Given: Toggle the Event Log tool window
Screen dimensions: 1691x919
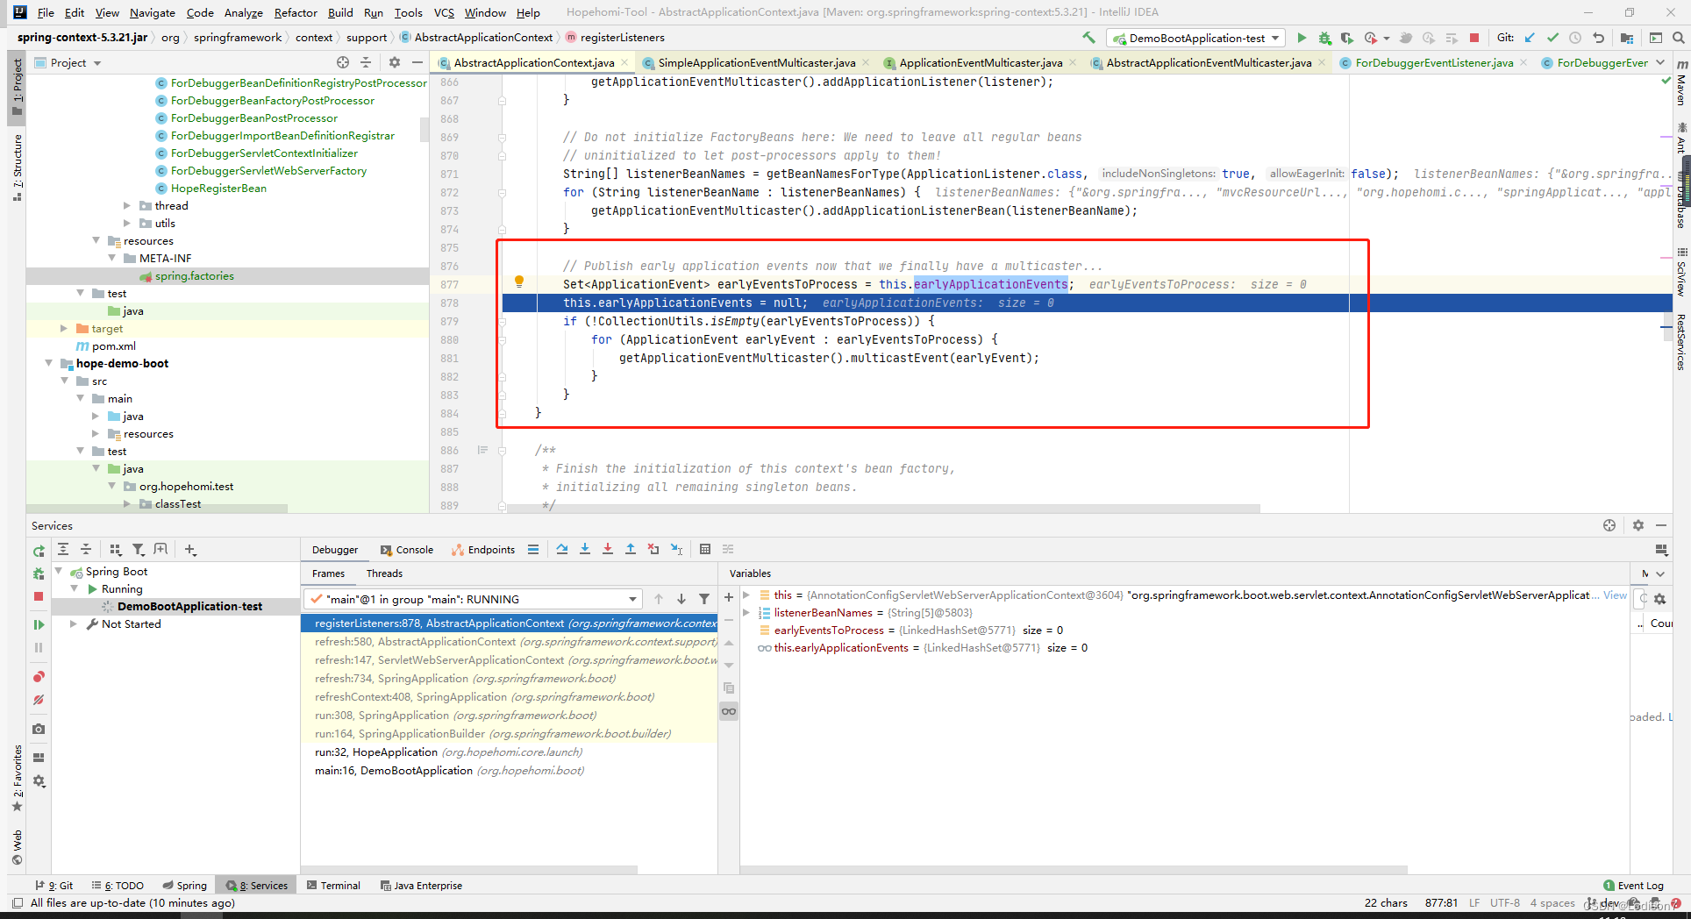Looking at the screenshot, I should click(x=1633, y=885).
